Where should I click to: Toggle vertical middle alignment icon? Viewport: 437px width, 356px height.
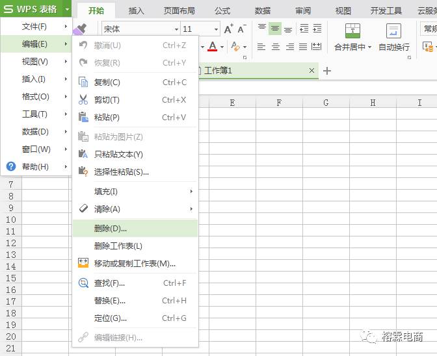275,29
